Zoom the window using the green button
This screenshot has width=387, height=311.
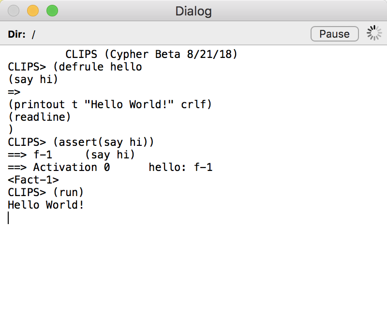click(52, 11)
